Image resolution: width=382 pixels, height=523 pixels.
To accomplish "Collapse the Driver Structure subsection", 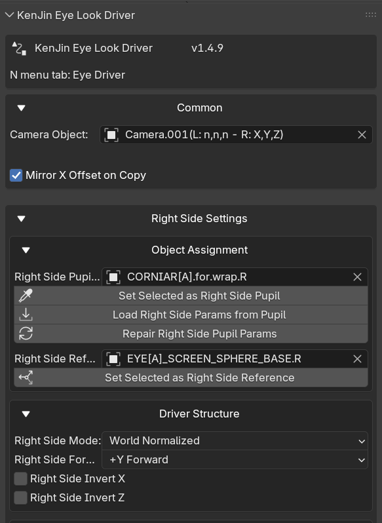I will click(26, 414).
